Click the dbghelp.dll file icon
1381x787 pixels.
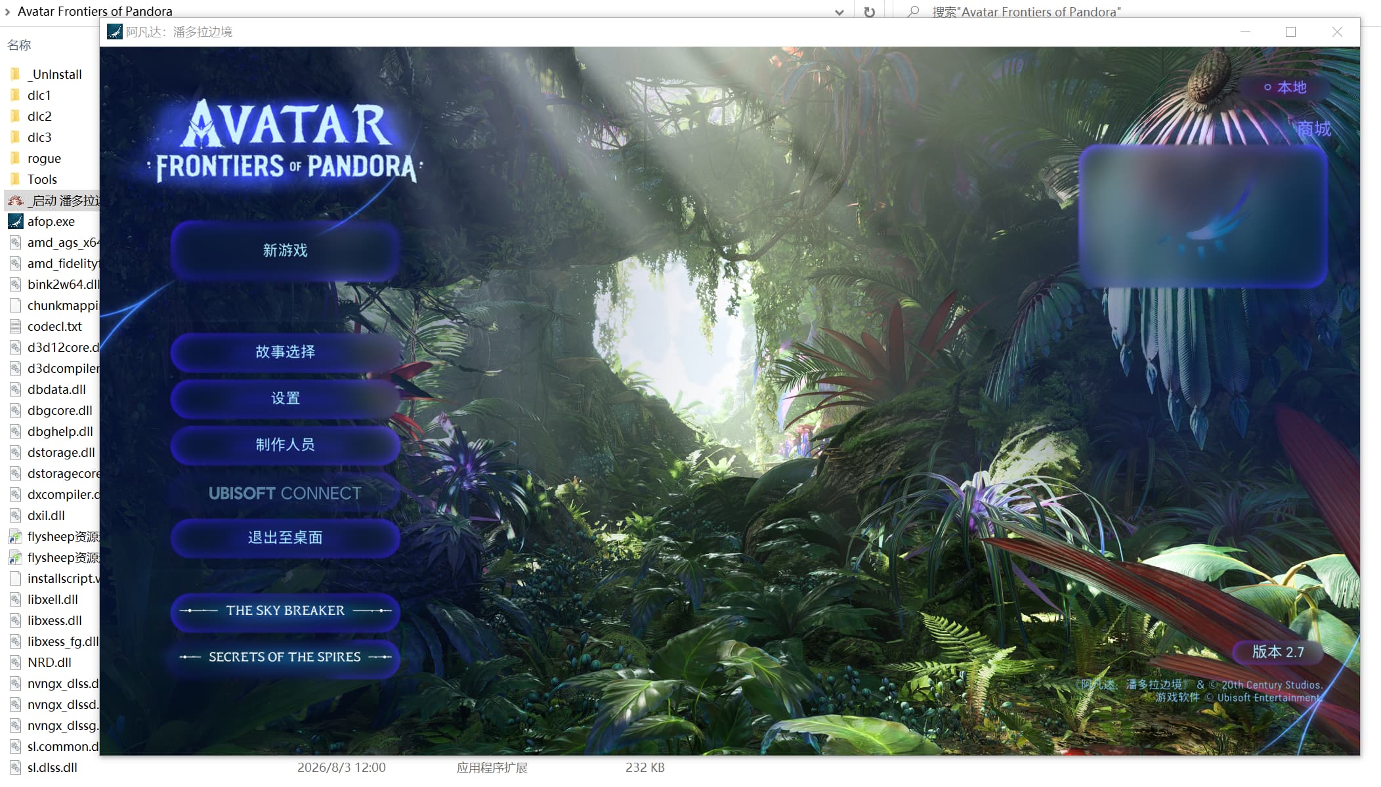coord(16,431)
